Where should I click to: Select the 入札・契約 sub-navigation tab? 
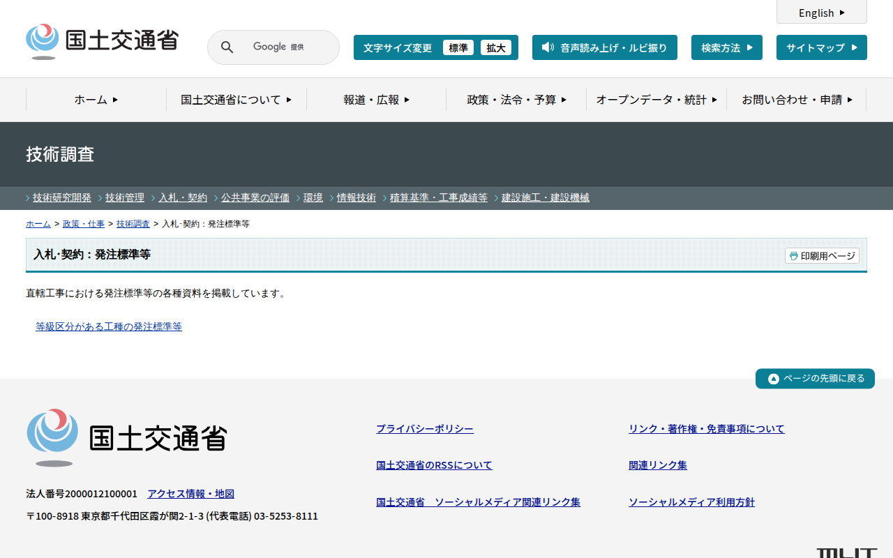click(x=183, y=197)
